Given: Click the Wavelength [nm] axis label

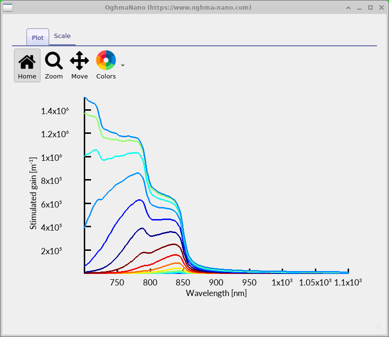Looking at the screenshot, I should tap(216, 293).
